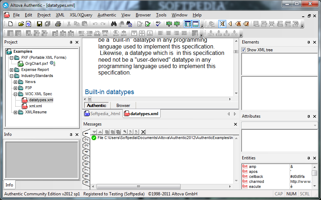This screenshot has height=200, width=321.
Task: Close the Project panel
Action: click(x=77, y=42)
